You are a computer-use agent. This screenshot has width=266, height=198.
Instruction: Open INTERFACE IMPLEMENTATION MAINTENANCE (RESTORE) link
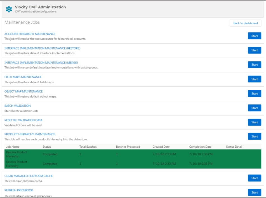tap(42, 48)
